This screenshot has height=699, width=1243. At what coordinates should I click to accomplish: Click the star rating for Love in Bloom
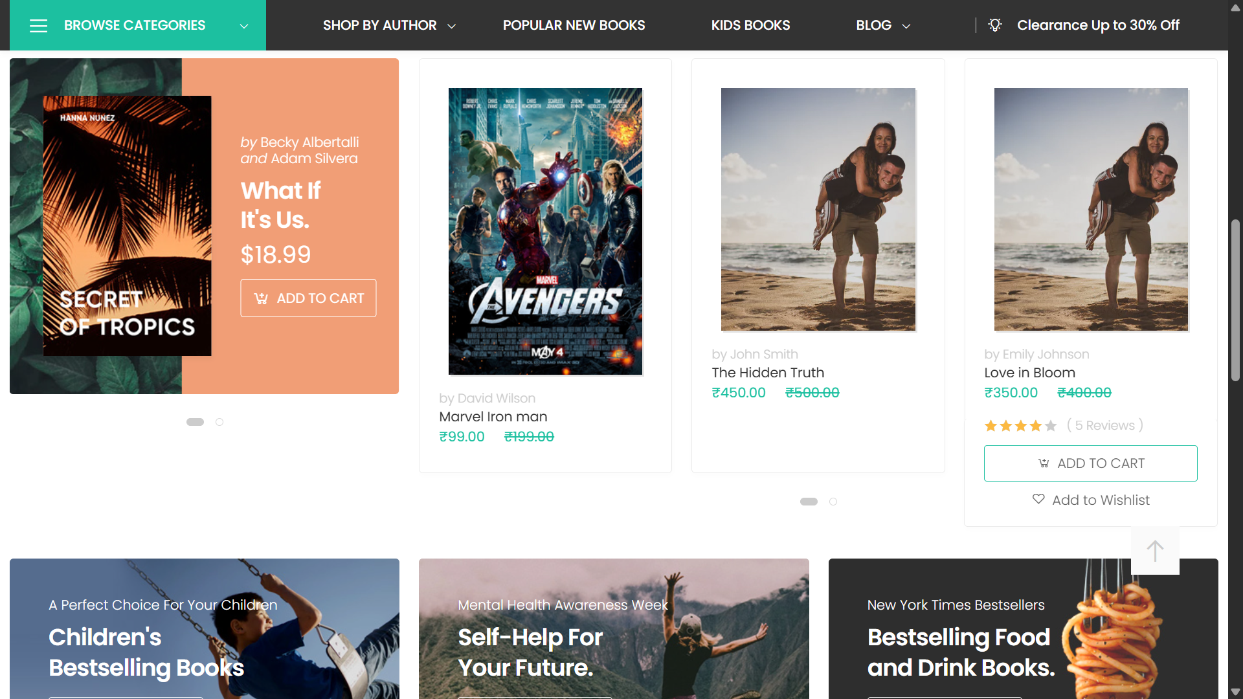tap(1020, 426)
